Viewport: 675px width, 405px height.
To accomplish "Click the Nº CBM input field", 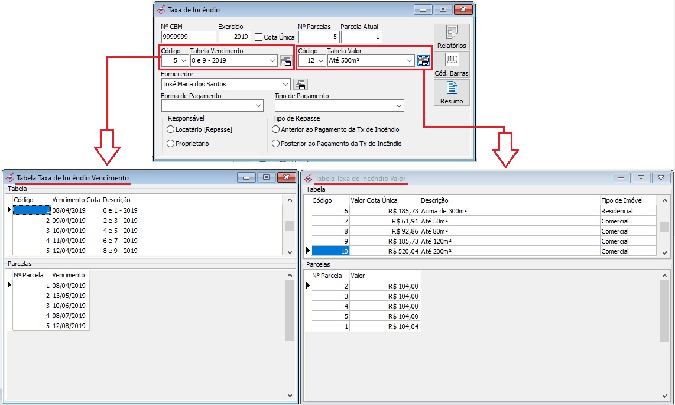I will click(188, 37).
